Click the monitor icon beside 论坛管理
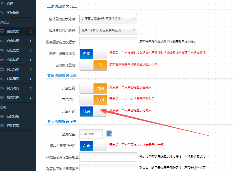 [2, 31]
